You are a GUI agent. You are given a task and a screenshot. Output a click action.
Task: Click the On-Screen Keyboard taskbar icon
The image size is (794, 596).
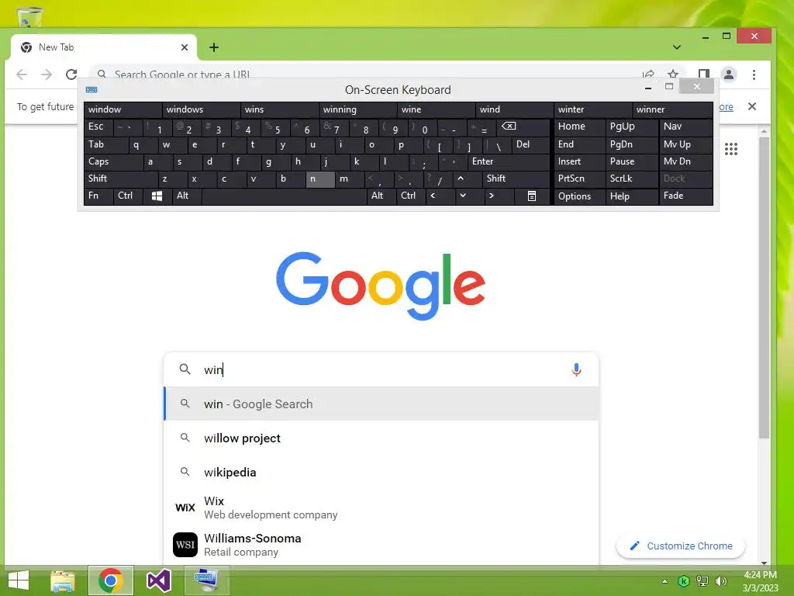point(206,580)
